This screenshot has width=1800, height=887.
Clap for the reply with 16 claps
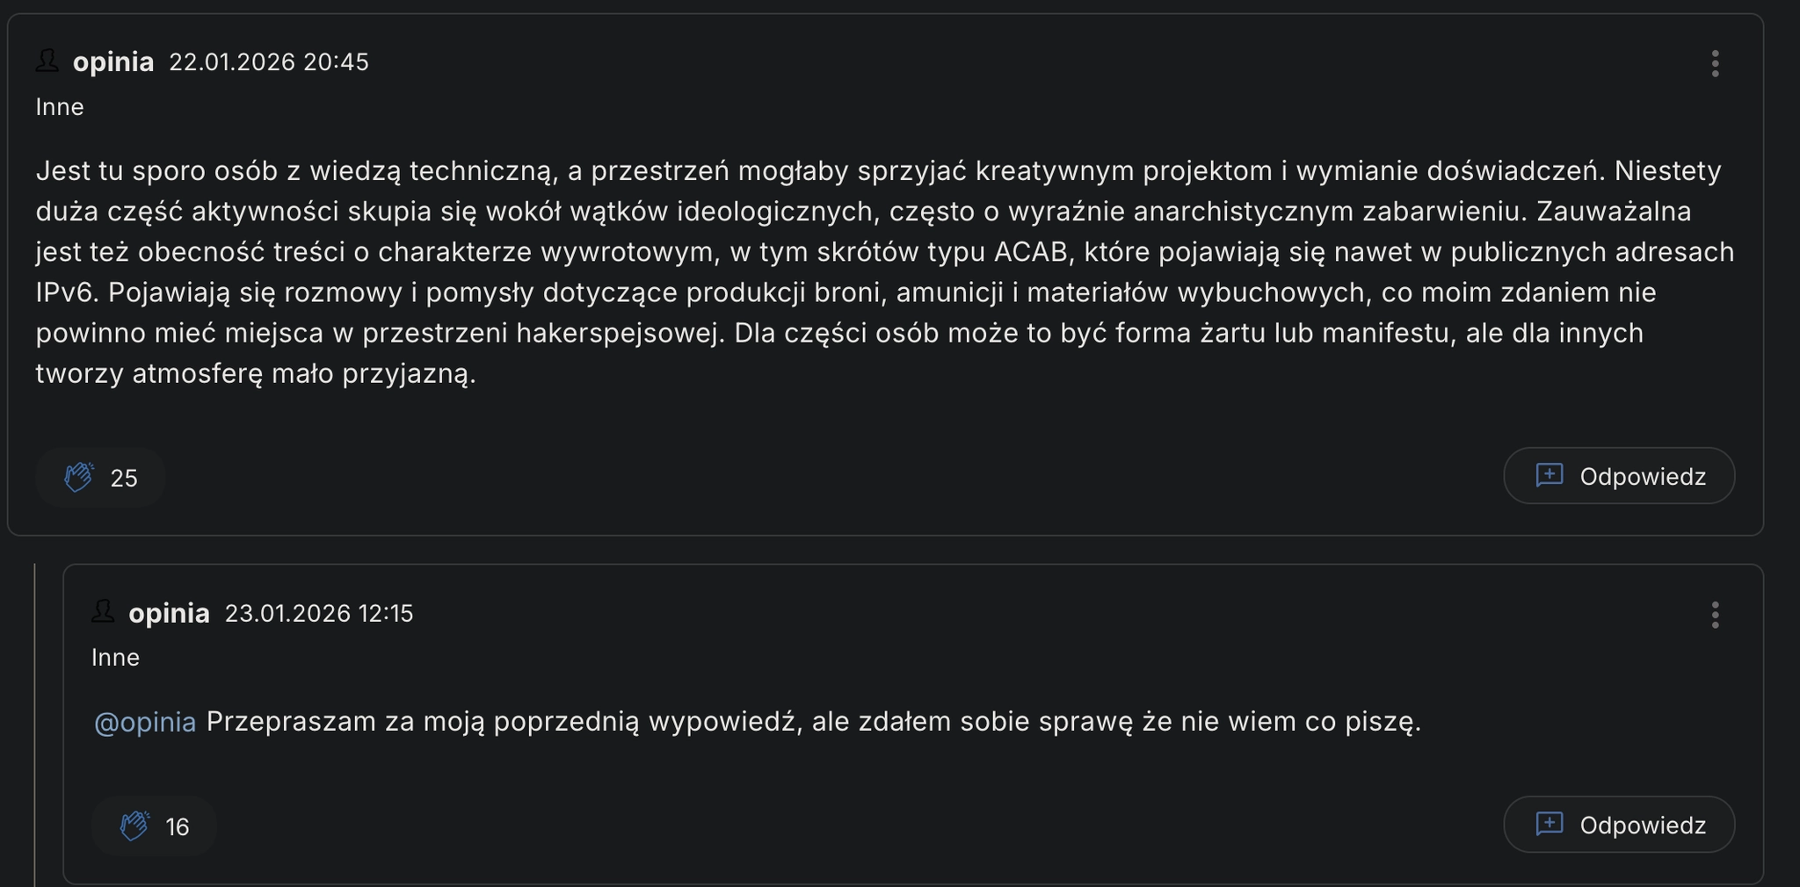[154, 826]
